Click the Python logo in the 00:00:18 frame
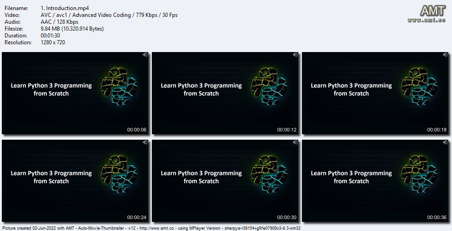The image size is (452, 231). (x=420, y=86)
